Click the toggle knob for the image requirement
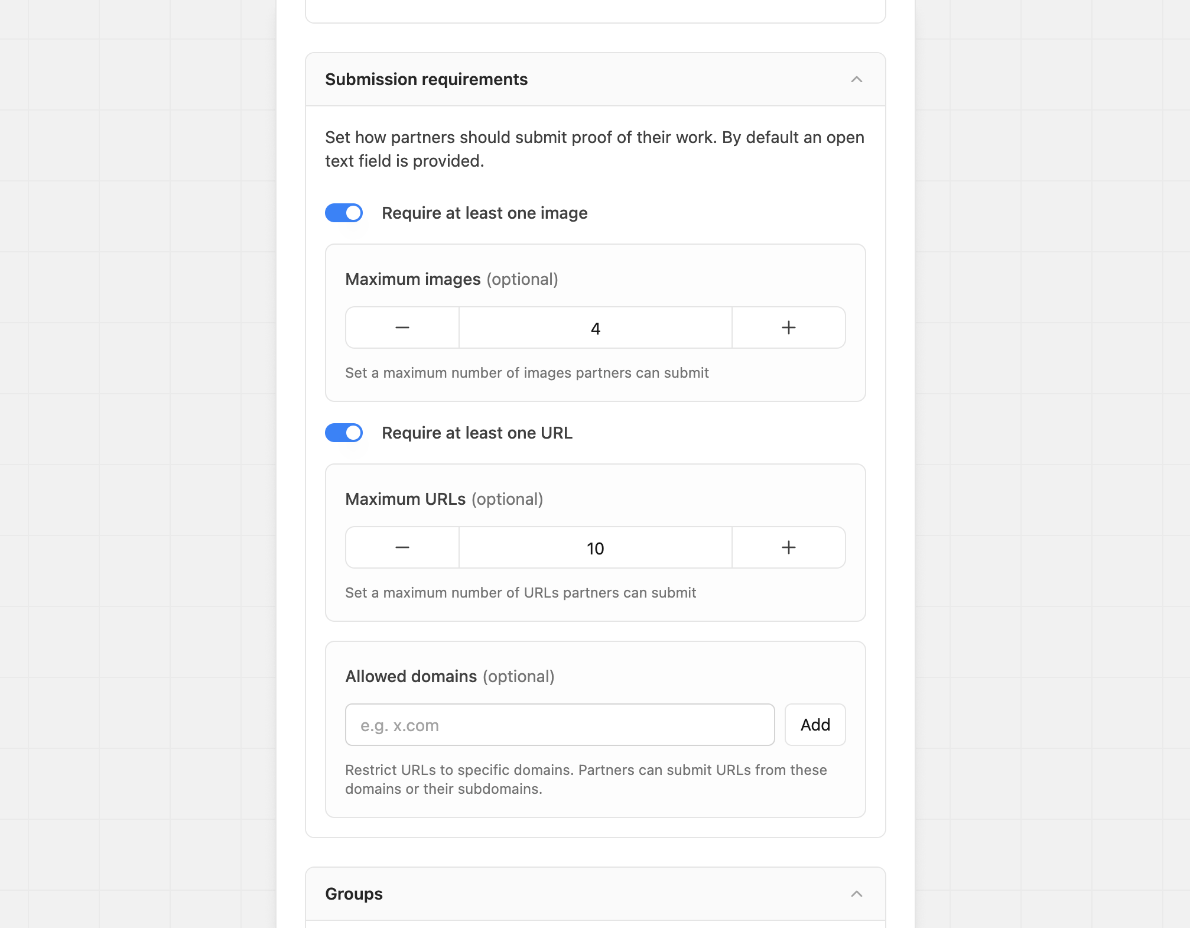The image size is (1190, 928). click(x=353, y=213)
